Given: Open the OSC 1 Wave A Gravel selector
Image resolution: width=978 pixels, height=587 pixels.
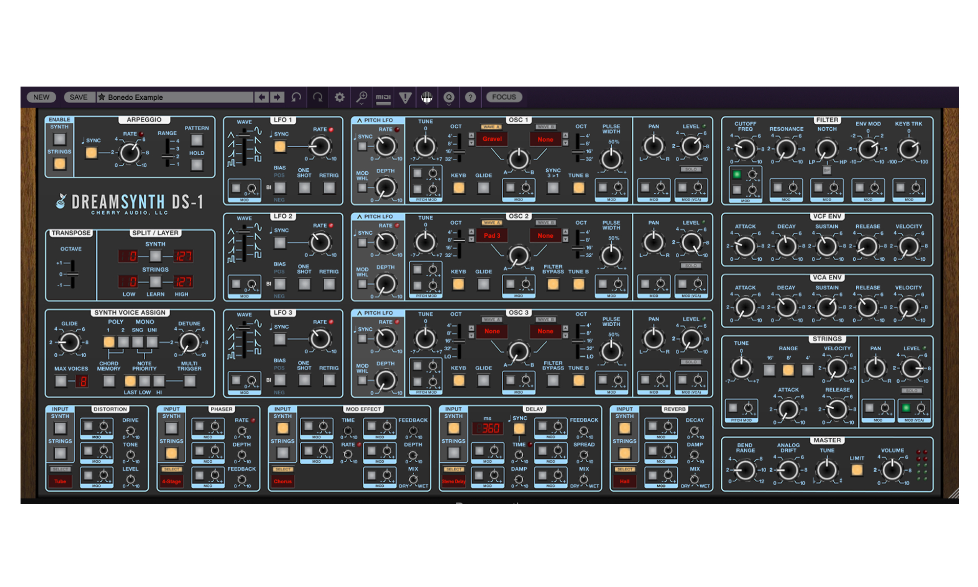Looking at the screenshot, I should click(x=492, y=139).
